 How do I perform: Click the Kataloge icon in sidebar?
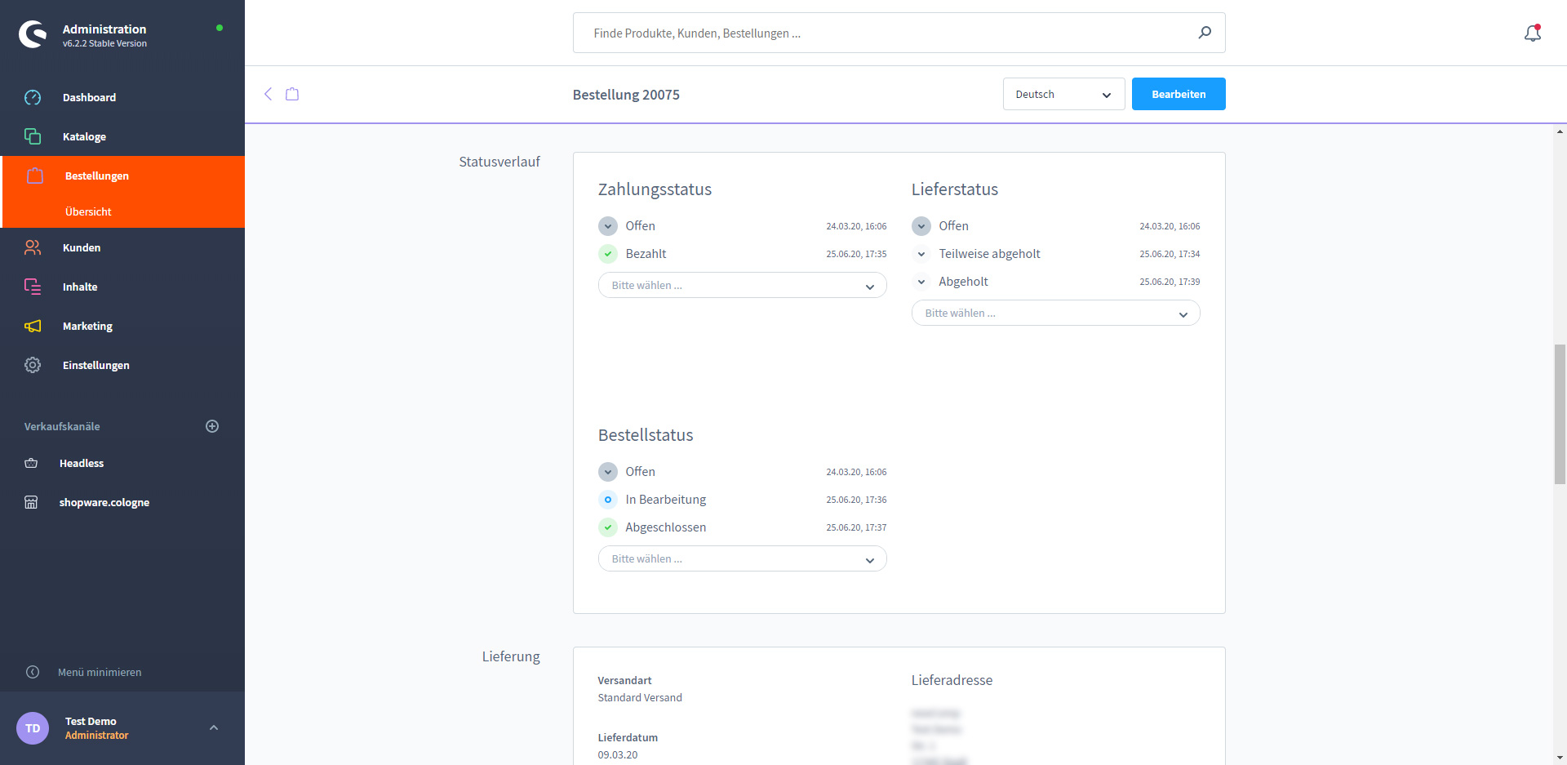tap(33, 136)
